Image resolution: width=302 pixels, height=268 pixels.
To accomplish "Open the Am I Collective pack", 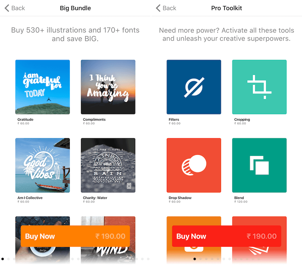I will pos(43,165).
